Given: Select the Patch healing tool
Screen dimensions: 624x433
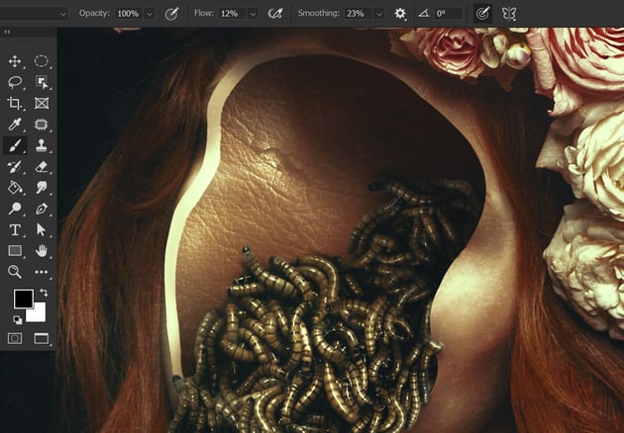Looking at the screenshot, I should pyautogui.click(x=42, y=125).
